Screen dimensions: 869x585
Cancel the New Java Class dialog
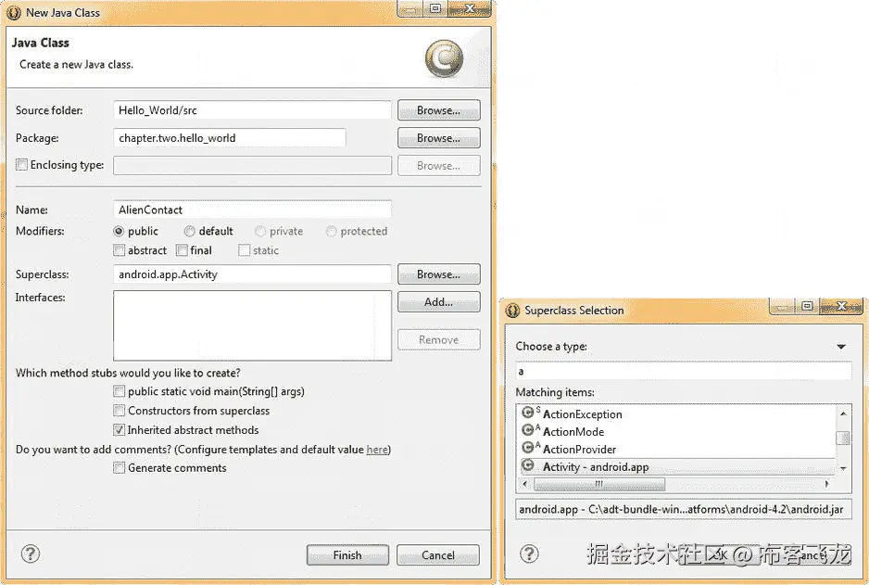pyautogui.click(x=438, y=555)
